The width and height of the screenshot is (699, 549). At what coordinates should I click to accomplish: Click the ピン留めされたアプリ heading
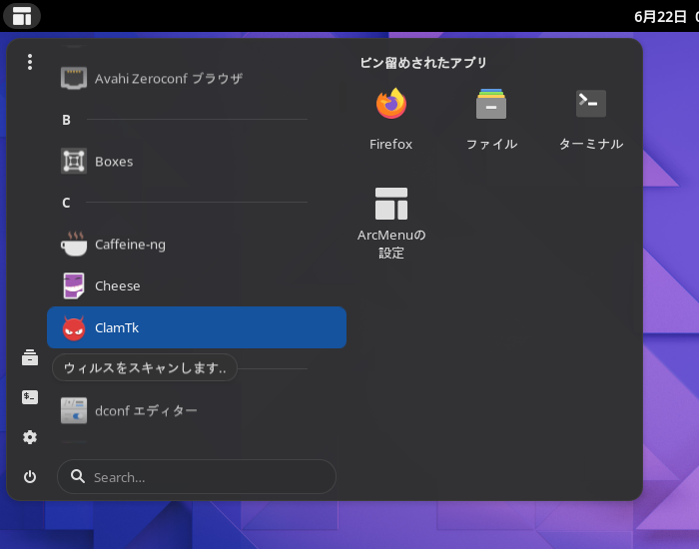click(x=423, y=63)
